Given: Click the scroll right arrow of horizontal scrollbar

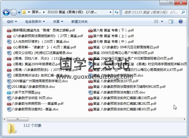Looking at the screenshot, I should [x=184, y=119].
